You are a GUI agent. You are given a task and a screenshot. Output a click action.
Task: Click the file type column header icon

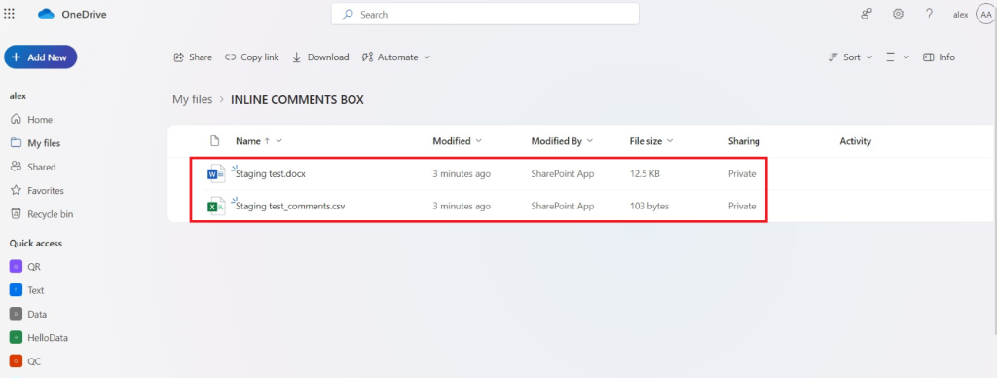tap(215, 141)
